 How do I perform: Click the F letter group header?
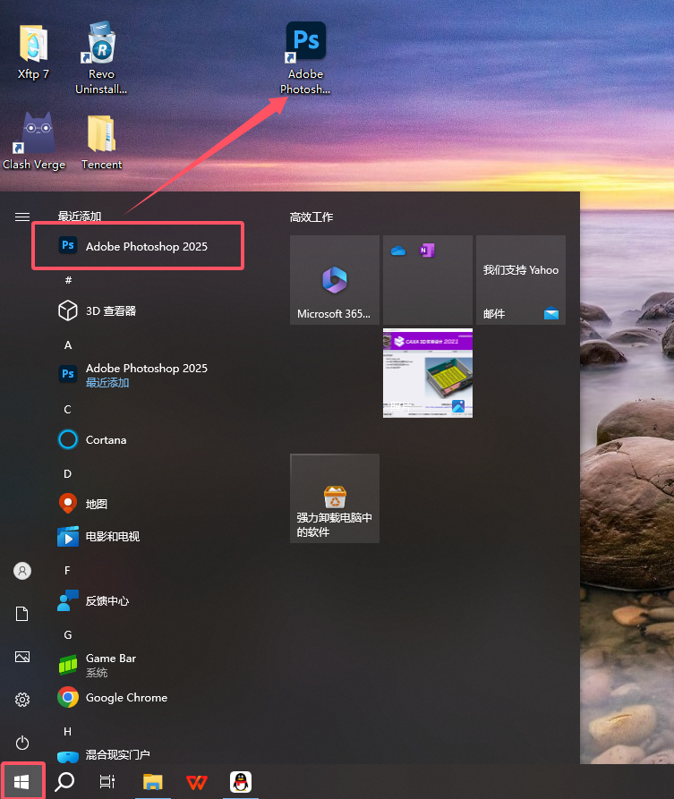(67, 571)
